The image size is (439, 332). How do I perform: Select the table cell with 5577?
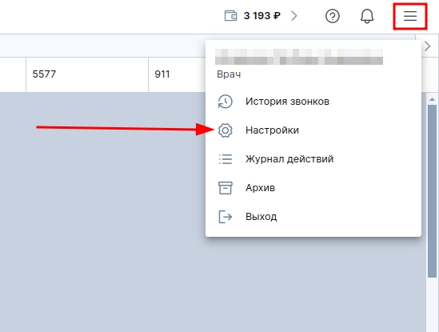click(87, 74)
